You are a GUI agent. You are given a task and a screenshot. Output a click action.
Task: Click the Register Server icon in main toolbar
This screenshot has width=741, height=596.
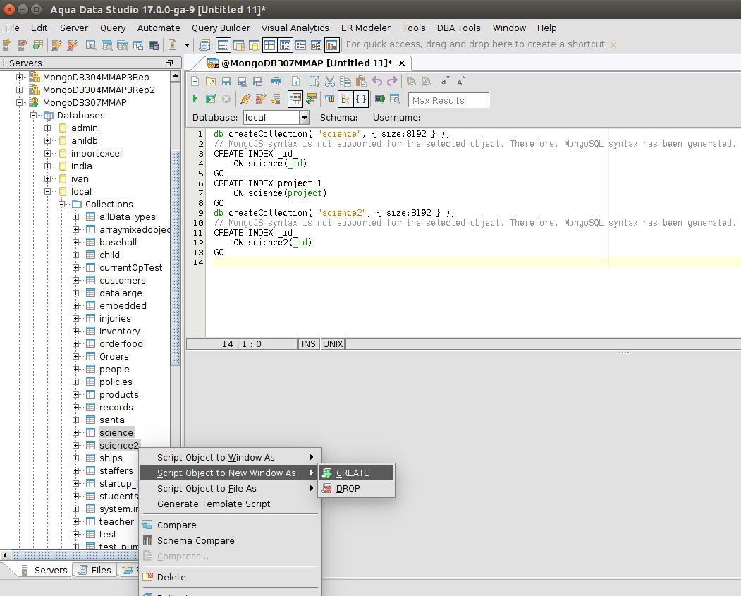coord(6,45)
